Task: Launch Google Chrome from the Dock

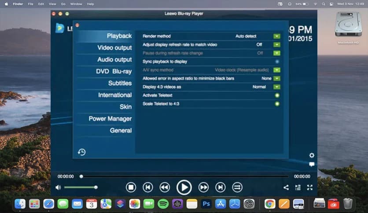Action: click(270, 204)
